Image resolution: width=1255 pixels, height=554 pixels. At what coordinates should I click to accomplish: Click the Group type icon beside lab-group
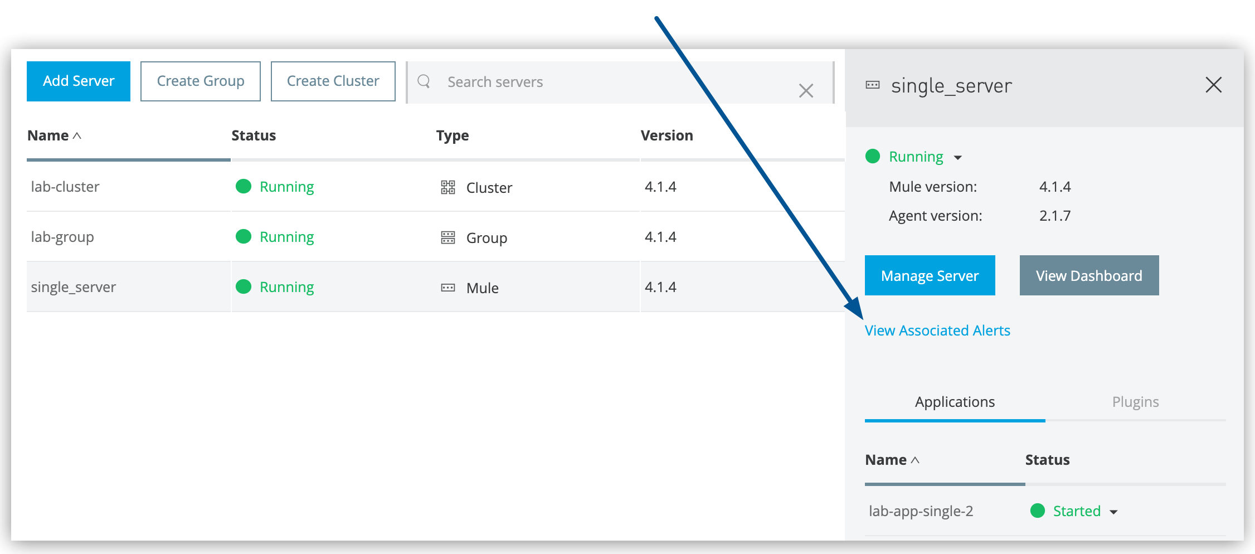click(449, 237)
